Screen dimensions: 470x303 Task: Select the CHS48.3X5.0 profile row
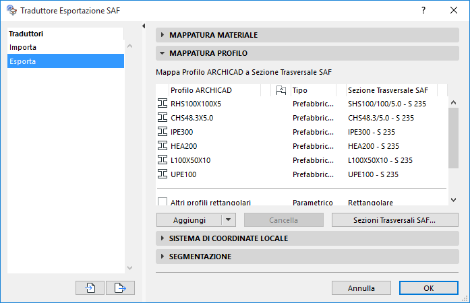(x=302, y=118)
